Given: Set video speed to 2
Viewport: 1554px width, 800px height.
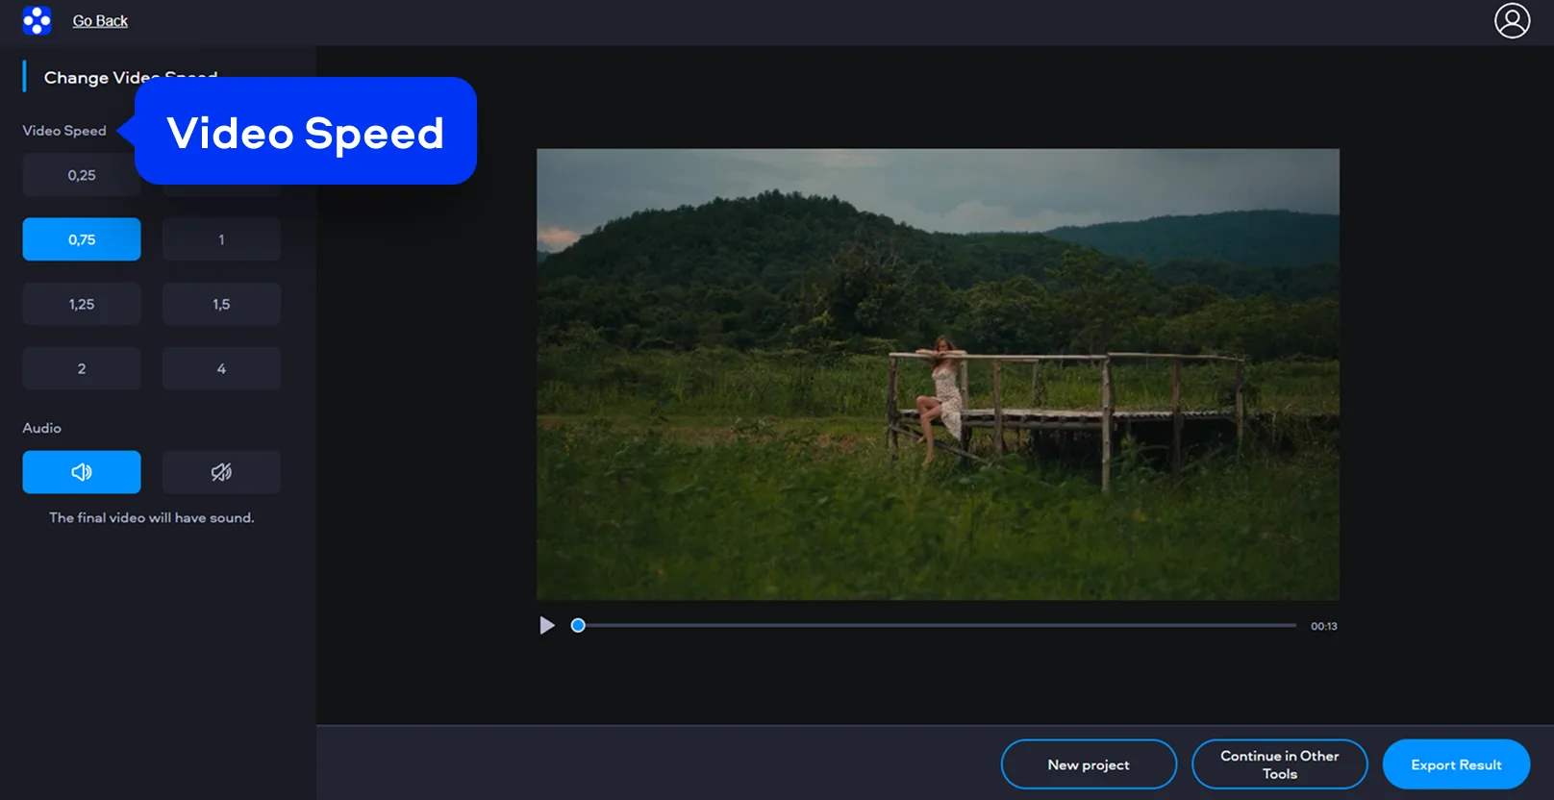Looking at the screenshot, I should click(82, 368).
